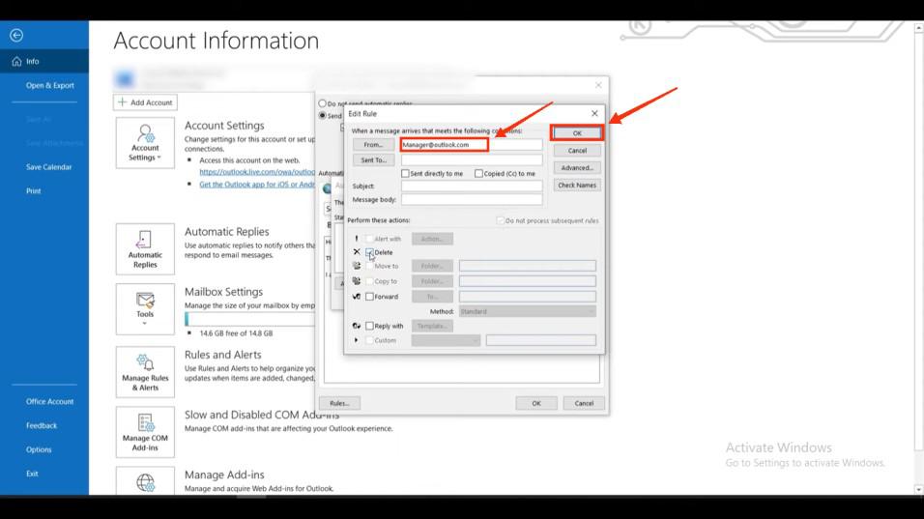The width and height of the screenshot is (924, 519).
Task: Click the Folder... button beside Copy to
Action: pyautogui.click(x=433, y=281)
